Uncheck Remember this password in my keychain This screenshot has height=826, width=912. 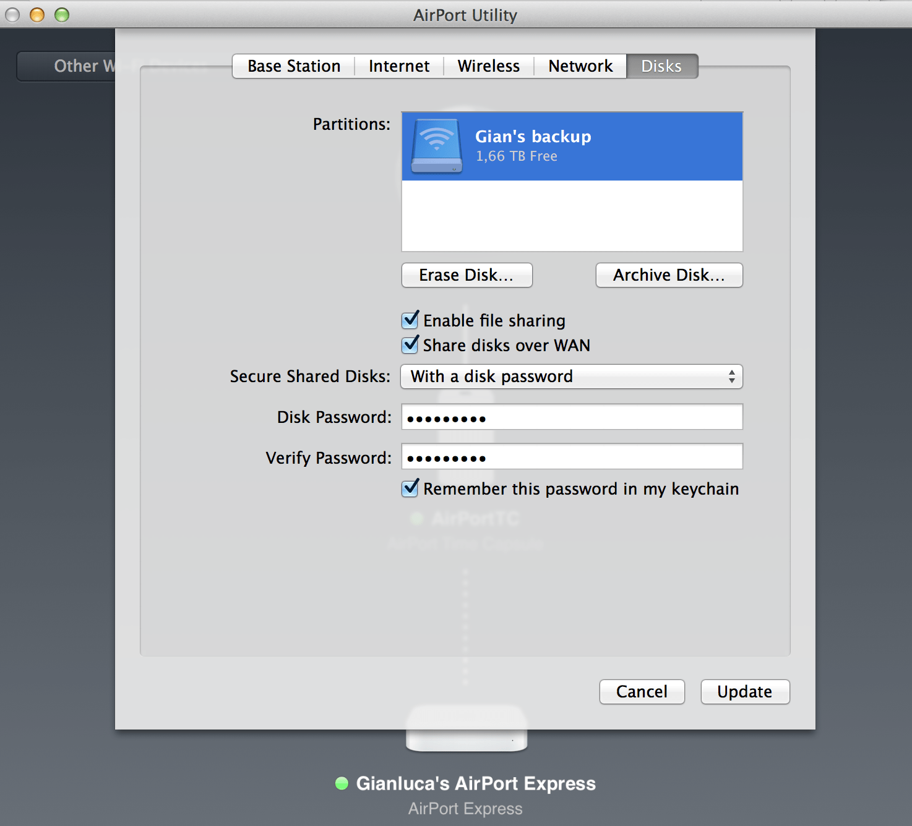[x=410, y=488]
